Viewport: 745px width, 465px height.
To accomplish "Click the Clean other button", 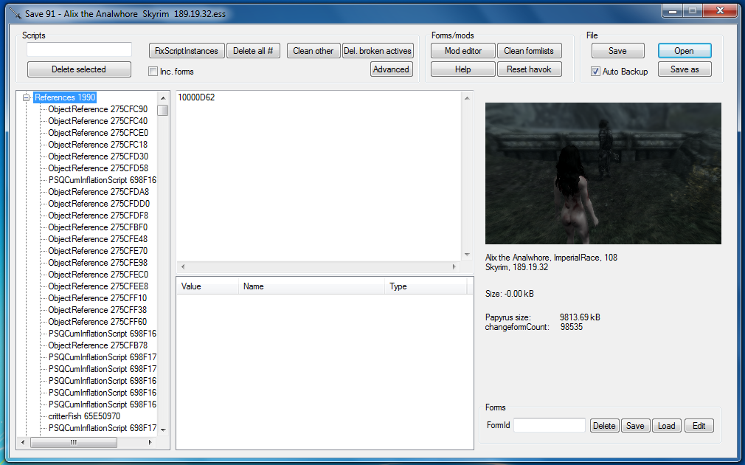I will (x=313, y=51).
